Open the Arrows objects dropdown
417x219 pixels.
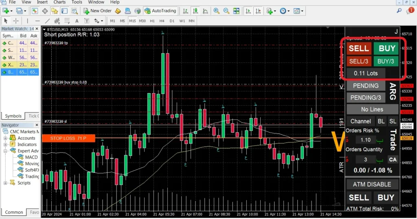pos(102,21)
